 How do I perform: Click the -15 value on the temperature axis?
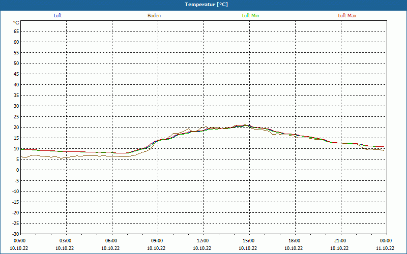point(16,202)
